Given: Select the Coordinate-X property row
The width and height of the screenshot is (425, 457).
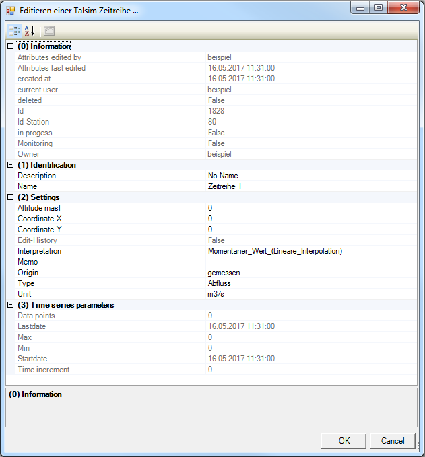Looking at the screenshot, I should pyautogui.click(x=108, y=219).
